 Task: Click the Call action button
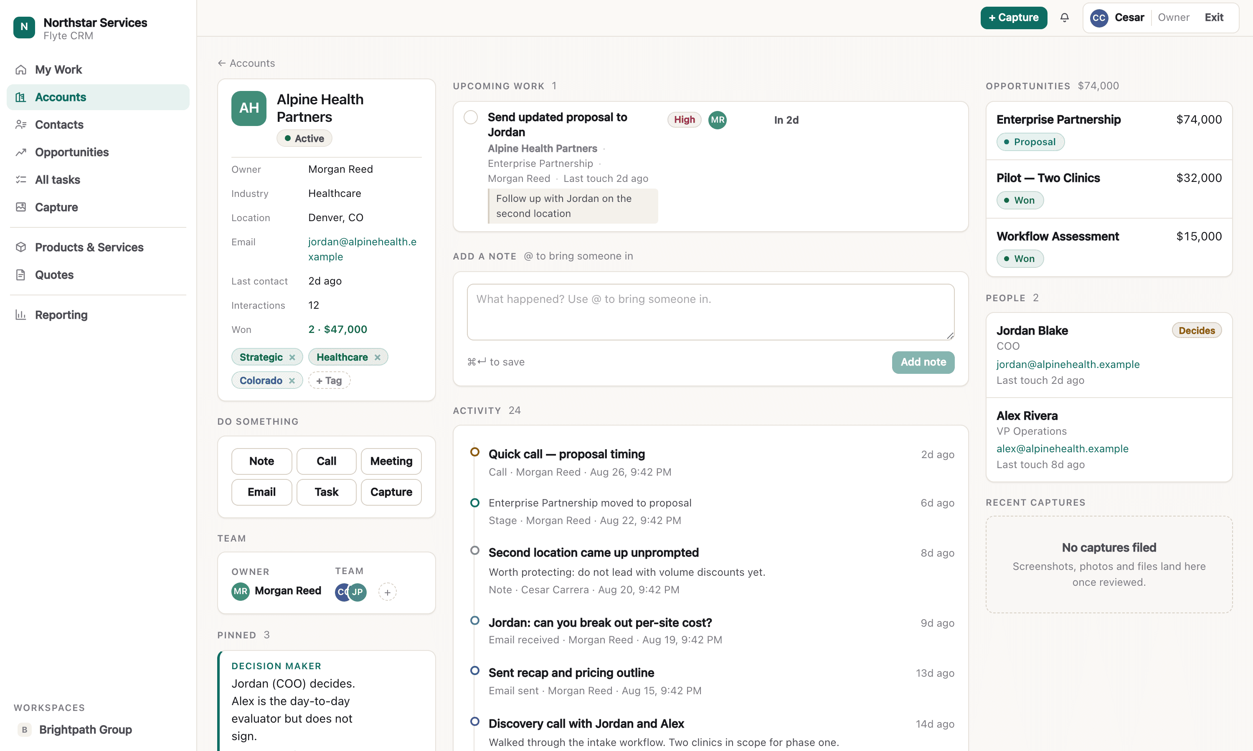[x=326, y=461]
